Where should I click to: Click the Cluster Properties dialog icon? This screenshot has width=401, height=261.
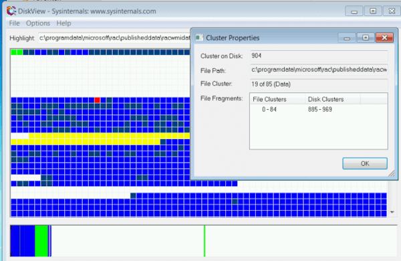pyautogui.click(x=199, y=37)
